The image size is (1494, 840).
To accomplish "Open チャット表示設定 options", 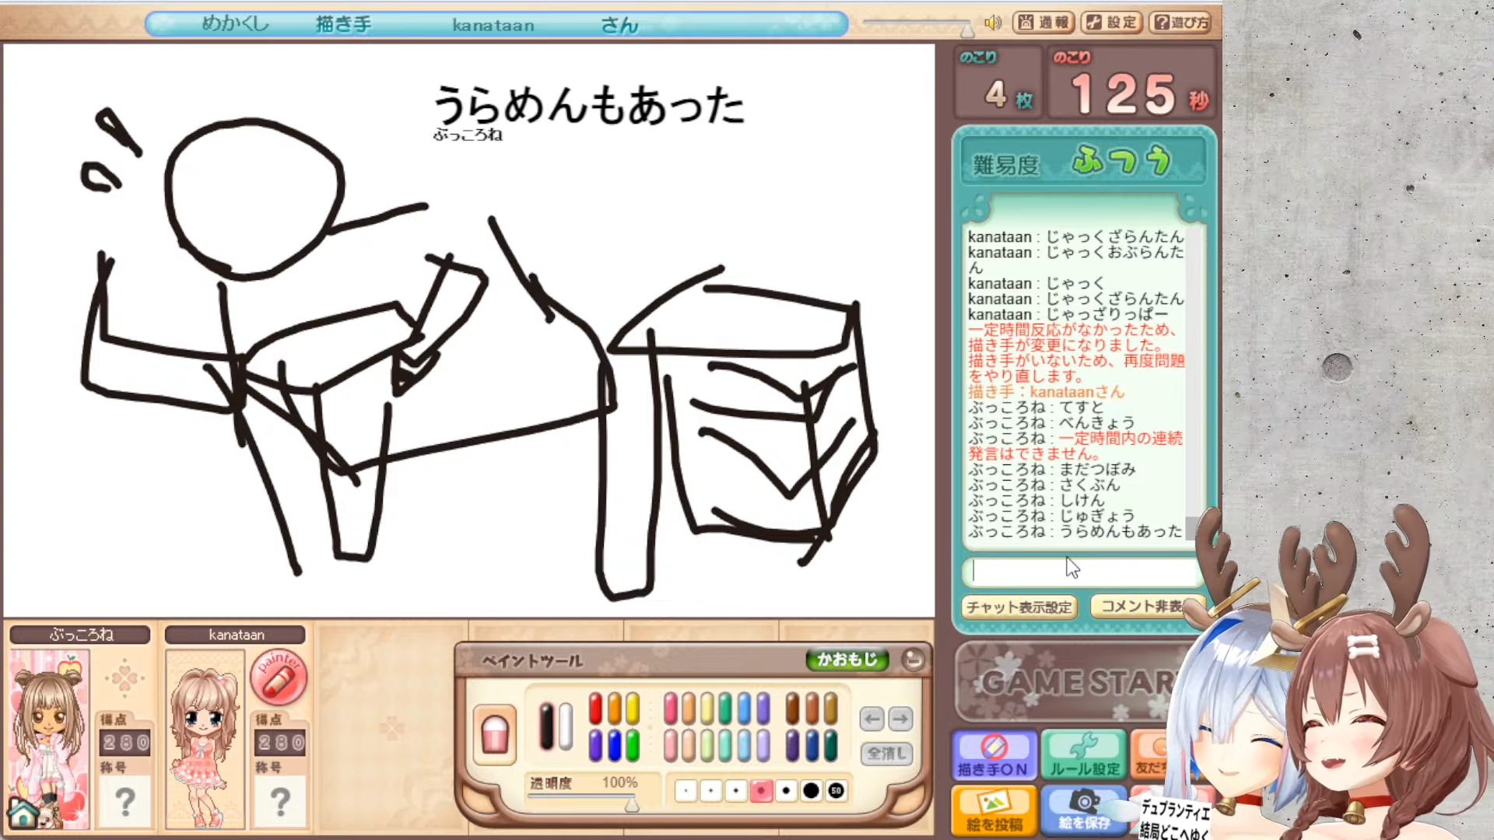I will pyautogui.click(x=1019, y=607).
